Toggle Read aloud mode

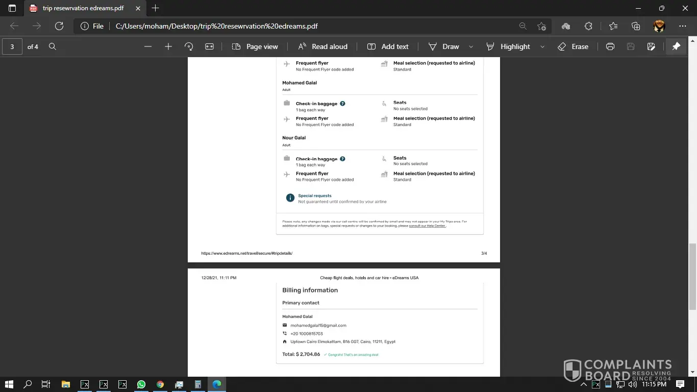coord(322,46)
